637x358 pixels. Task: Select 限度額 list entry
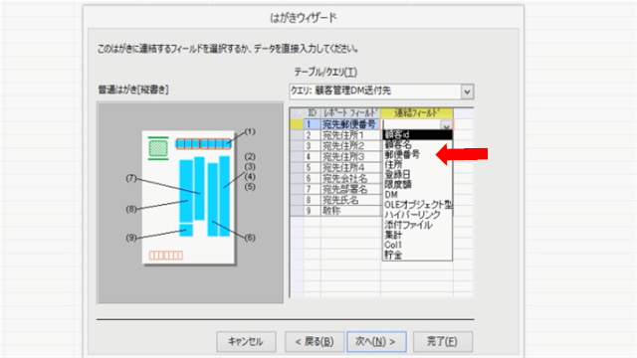[x=398, y=184]
